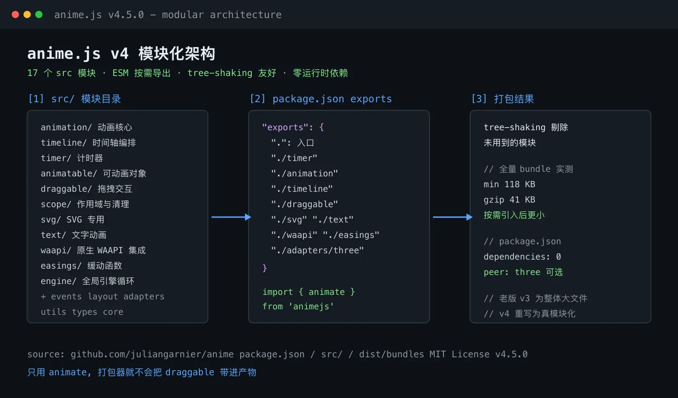Click the './animation' export entry
Screen dimensions: 678x398
305,173
